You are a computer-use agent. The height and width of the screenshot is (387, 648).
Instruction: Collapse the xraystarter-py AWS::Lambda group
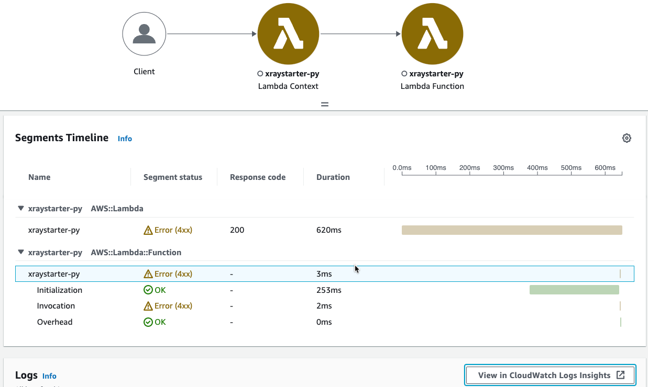click(x=21, y=208)
